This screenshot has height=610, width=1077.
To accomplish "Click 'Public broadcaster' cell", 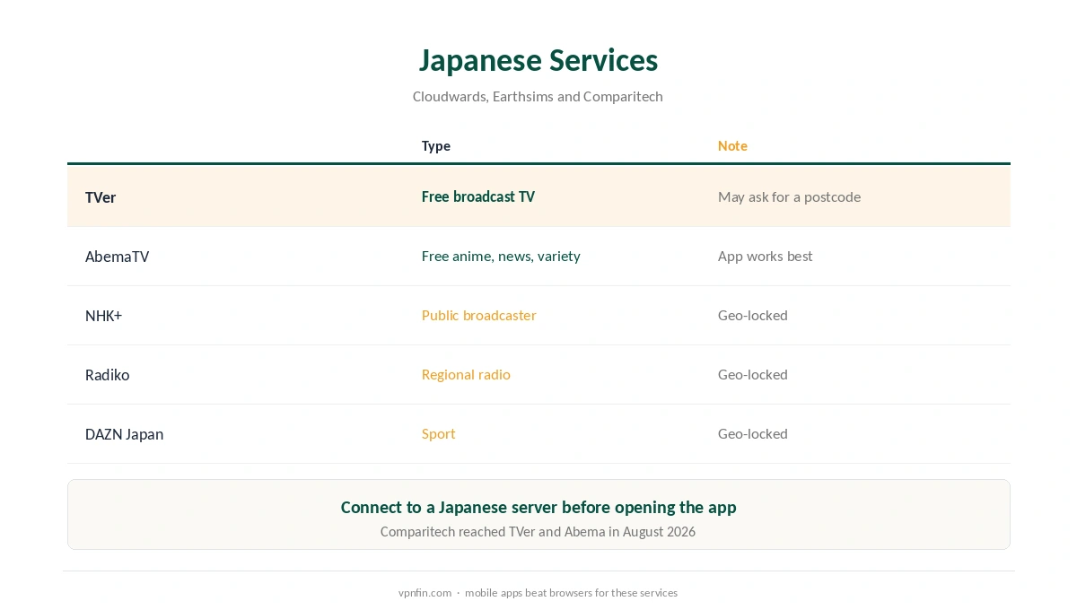I will 479,315.
